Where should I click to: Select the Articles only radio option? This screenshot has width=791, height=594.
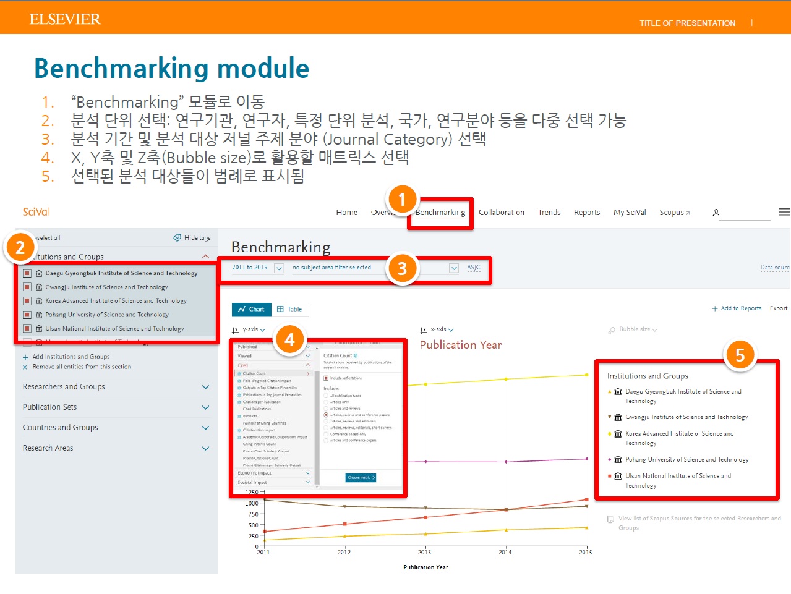[326, 402]
